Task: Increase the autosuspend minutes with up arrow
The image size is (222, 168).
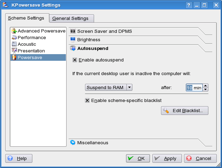Action: point(205,86)
